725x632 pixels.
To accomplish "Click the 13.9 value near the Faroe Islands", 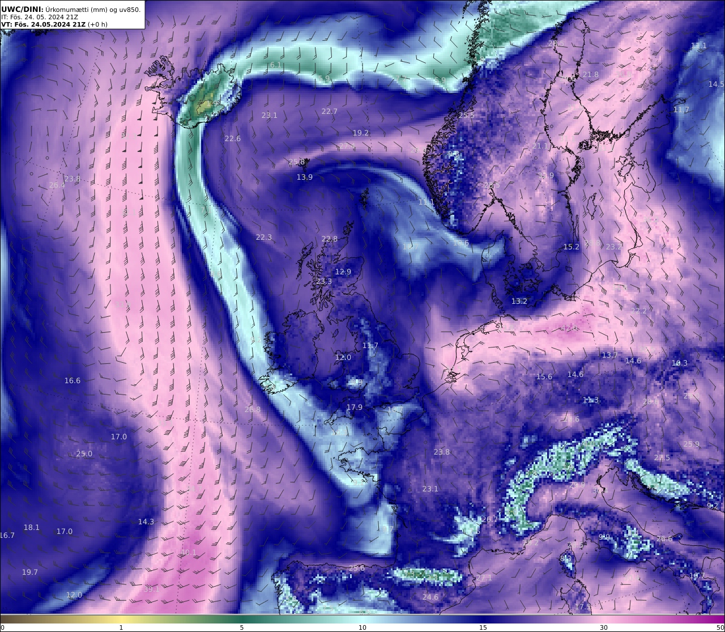I will (304, 177).
